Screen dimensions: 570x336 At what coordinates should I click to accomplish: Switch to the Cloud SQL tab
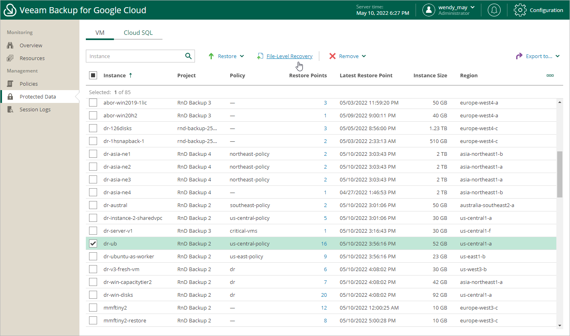[138, 33]
